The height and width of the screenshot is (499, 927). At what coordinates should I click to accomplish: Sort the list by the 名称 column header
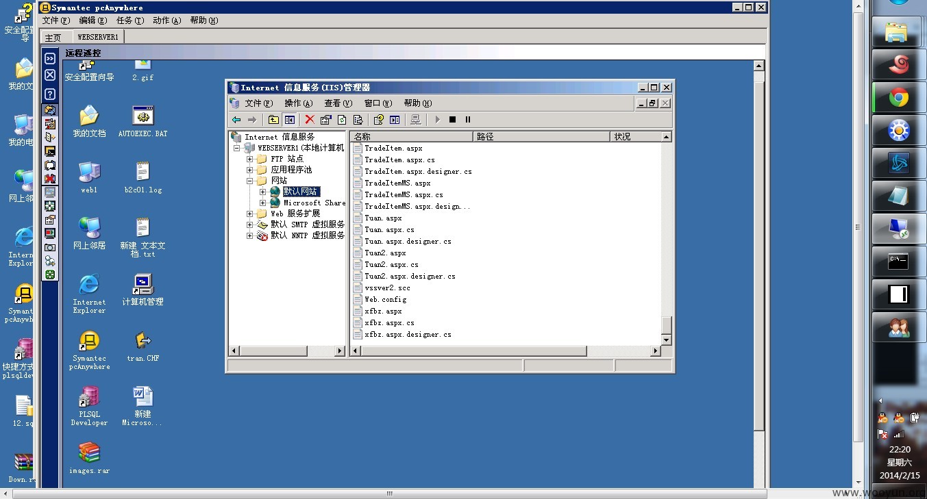(x=412, y=137)
